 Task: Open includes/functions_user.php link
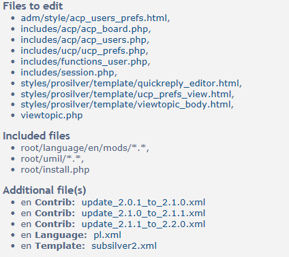click(85, 62)
